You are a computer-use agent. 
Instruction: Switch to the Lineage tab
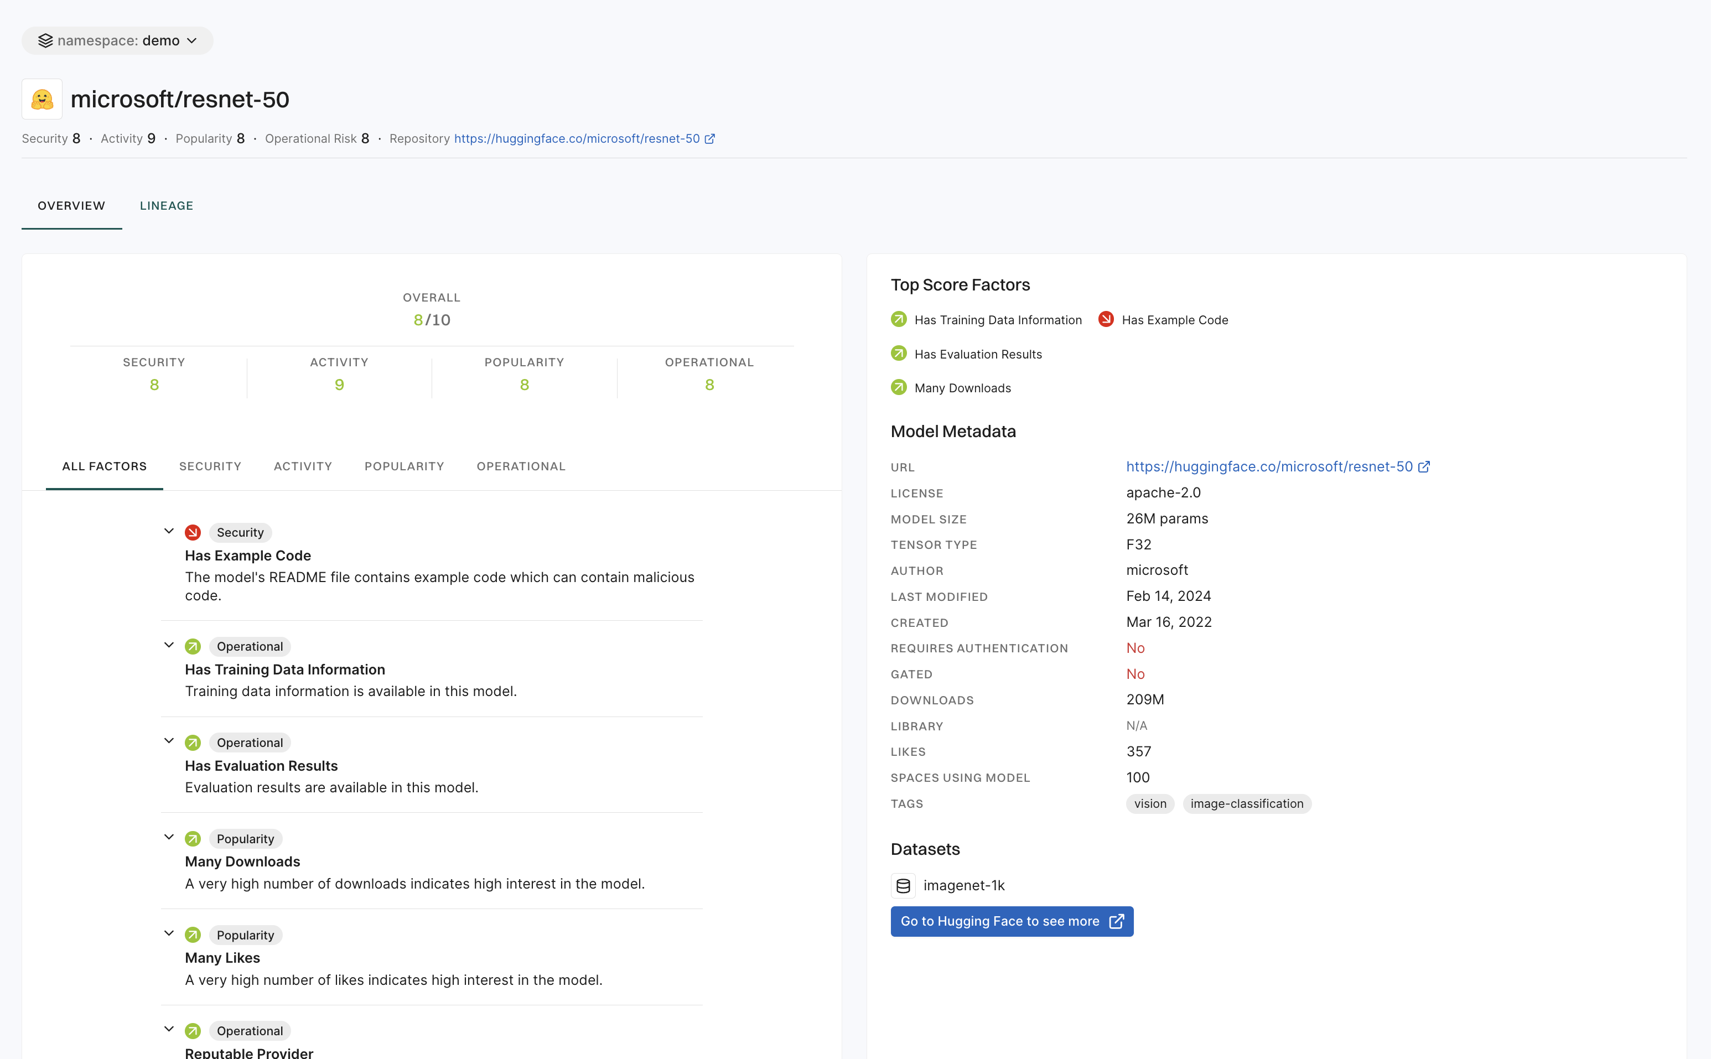pyautogui.click(x=167, y=206)
